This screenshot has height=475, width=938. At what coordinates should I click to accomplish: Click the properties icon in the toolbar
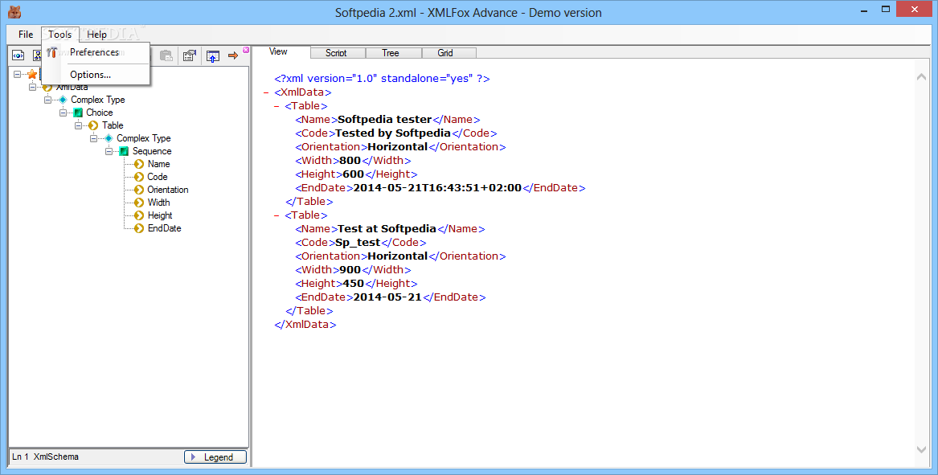click(x=190, y=55)
